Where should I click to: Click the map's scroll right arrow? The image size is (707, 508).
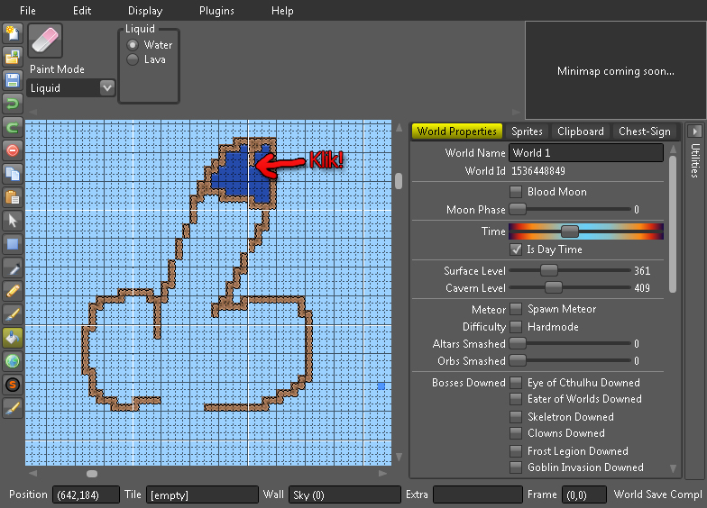382,474
